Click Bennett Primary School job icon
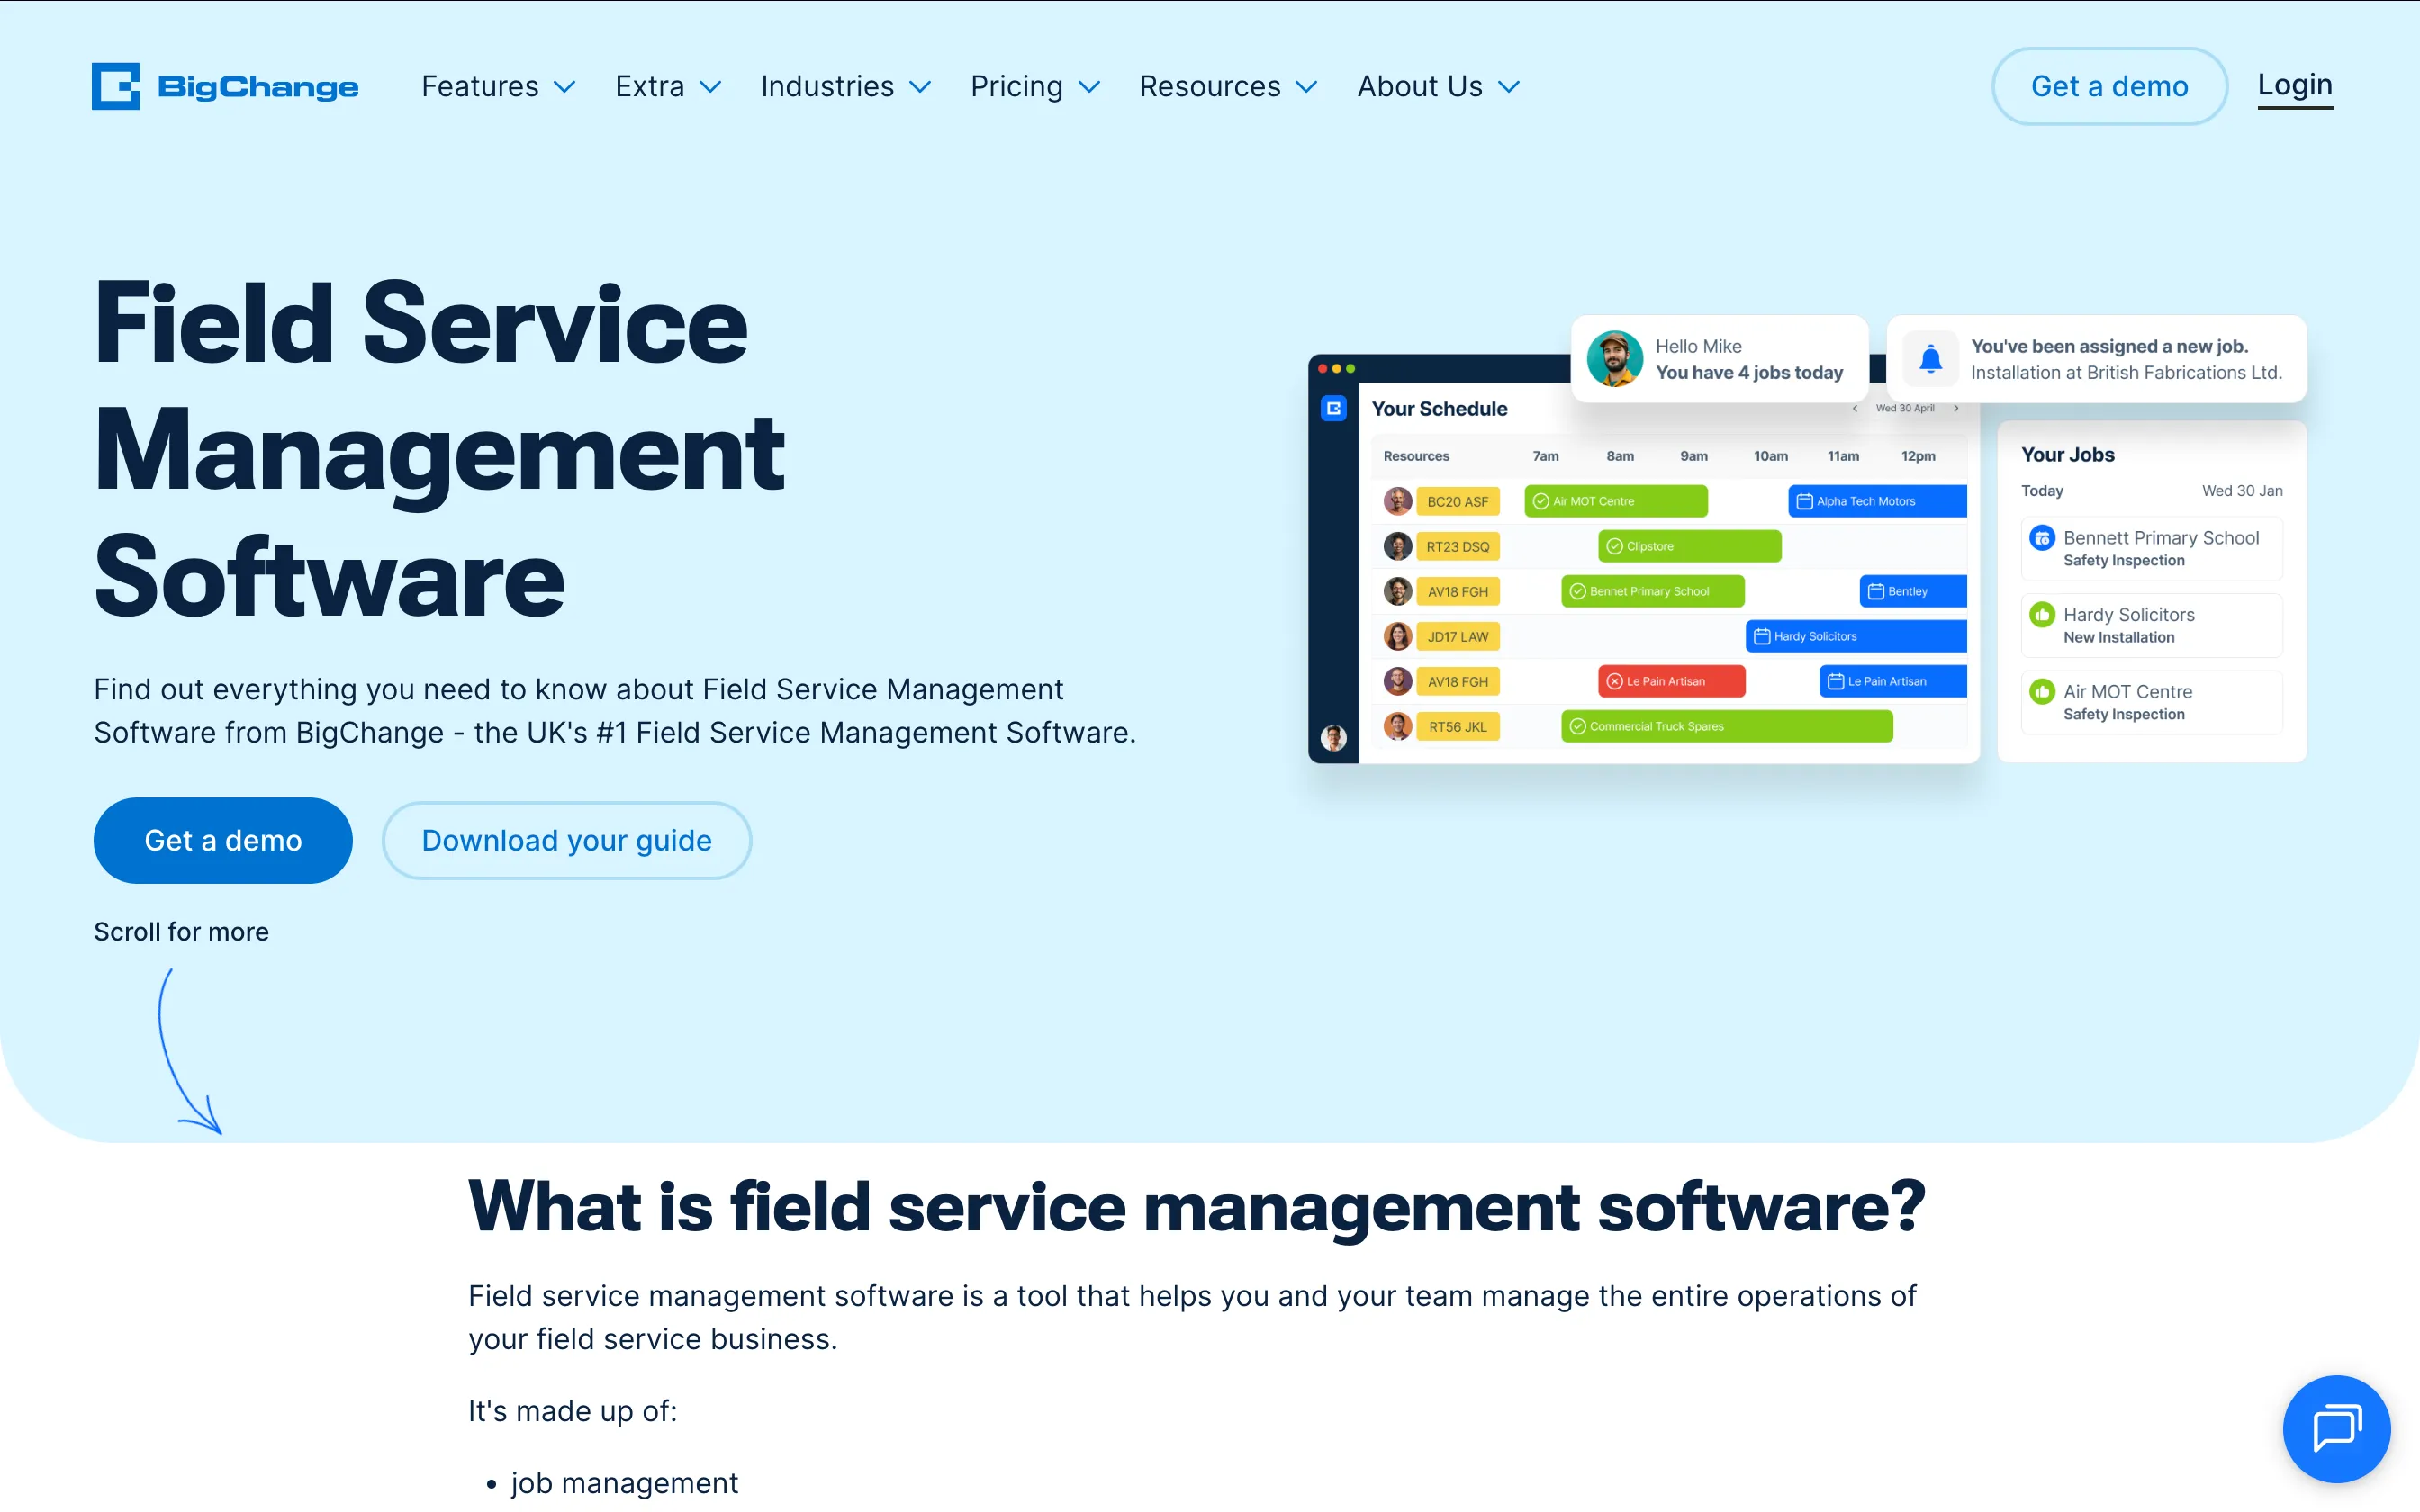 point(2042,538)
